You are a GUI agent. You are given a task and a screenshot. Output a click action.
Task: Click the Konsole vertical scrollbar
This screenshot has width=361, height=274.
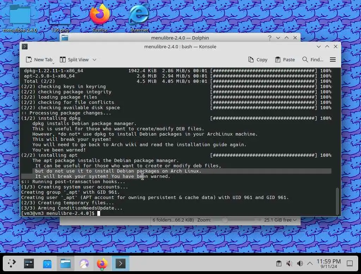point(337,201)
